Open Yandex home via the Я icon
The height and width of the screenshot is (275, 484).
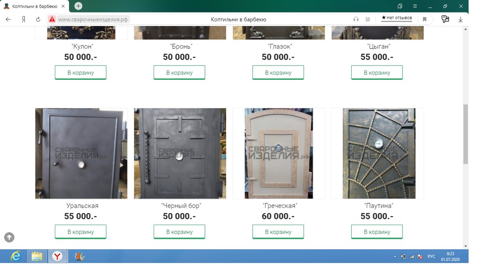tap(24, 19)
